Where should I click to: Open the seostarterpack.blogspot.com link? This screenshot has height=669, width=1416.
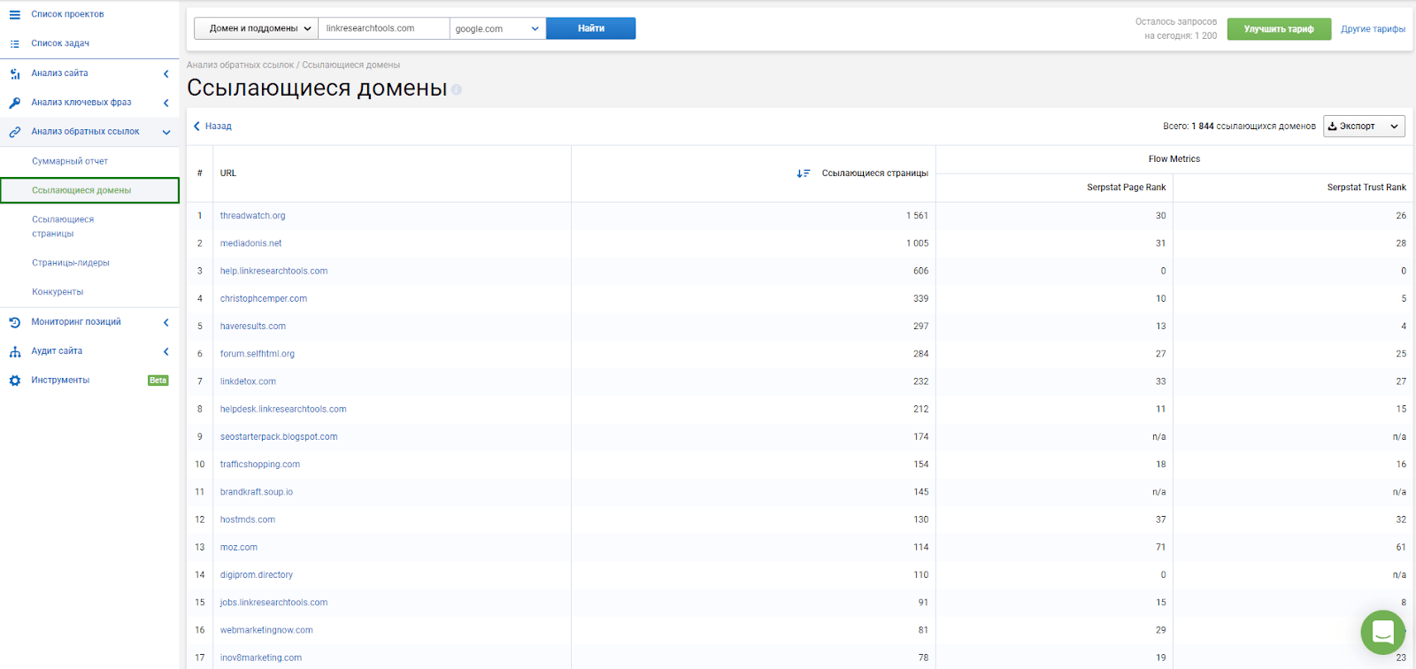pyautogui.click(x=279, y=437)
